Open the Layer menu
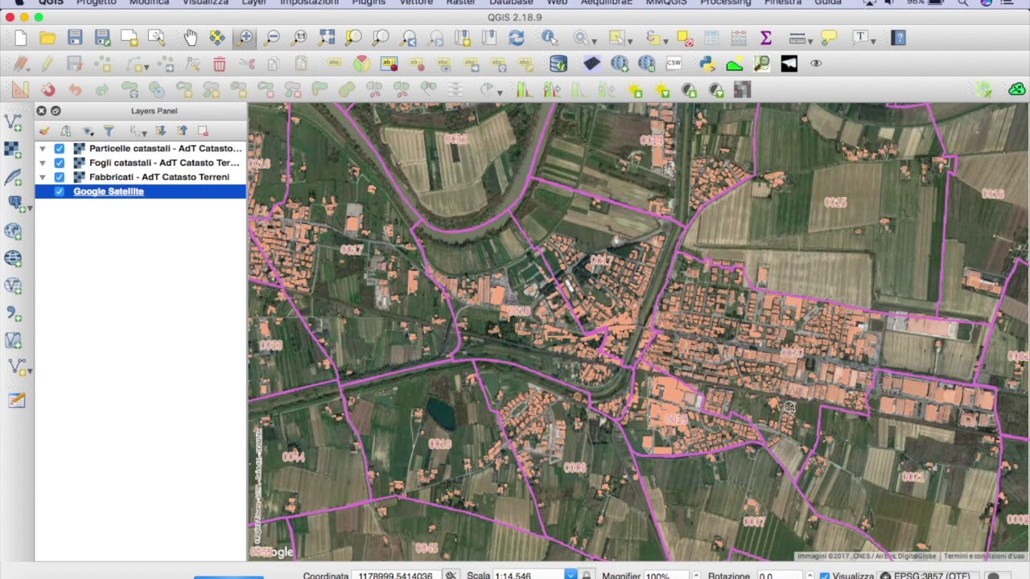Screen dimensions: 1030x579 [254, 3]
